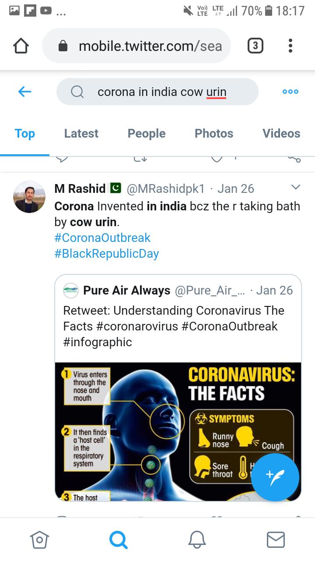Open the #CoronaOutbreak hashtag link
This screenshot has width=315, height=561.
point(102,238)
